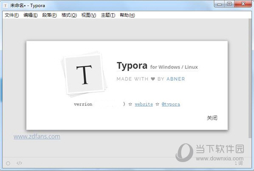Open the 帮助(H) menu
This screenshot has height=171, width=254.
tap(127, 15)
